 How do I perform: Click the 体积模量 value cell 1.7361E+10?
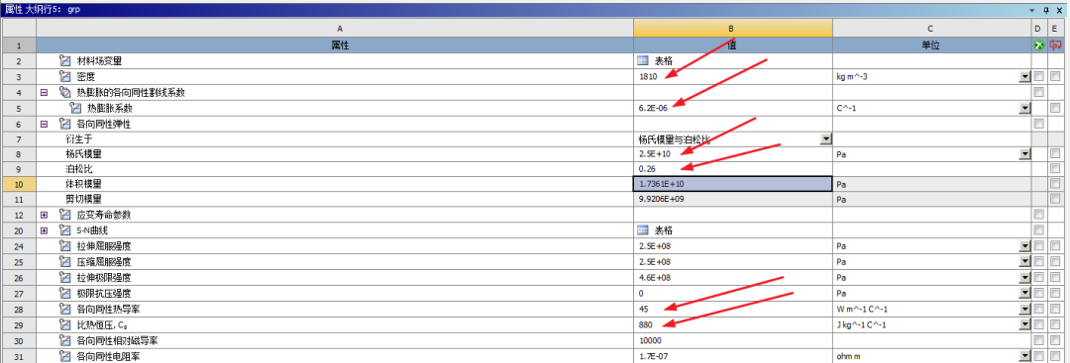733,184
